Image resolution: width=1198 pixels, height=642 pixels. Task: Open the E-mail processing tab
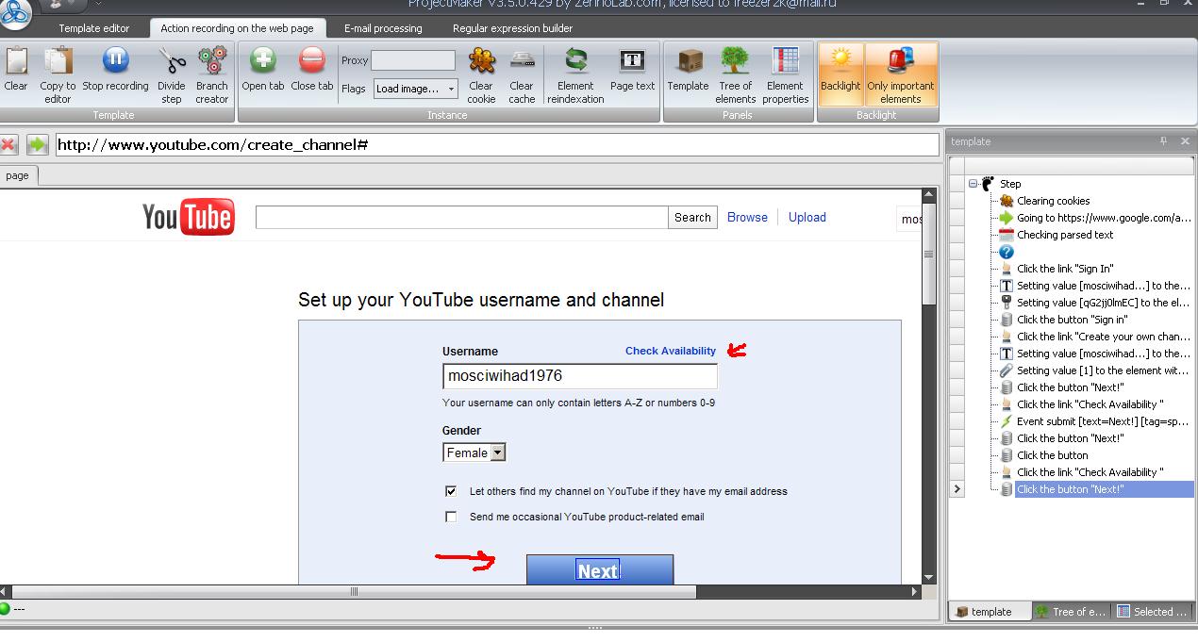click(x=383, y=28)
